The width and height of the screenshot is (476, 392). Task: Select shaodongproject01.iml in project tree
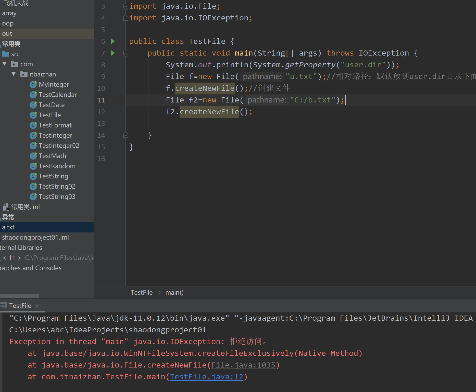[47, 237]
